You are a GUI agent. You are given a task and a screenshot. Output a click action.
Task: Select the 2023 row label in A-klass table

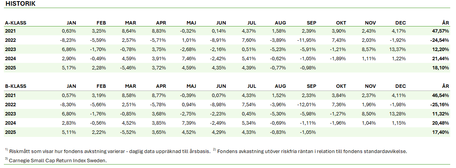point(10,49)
